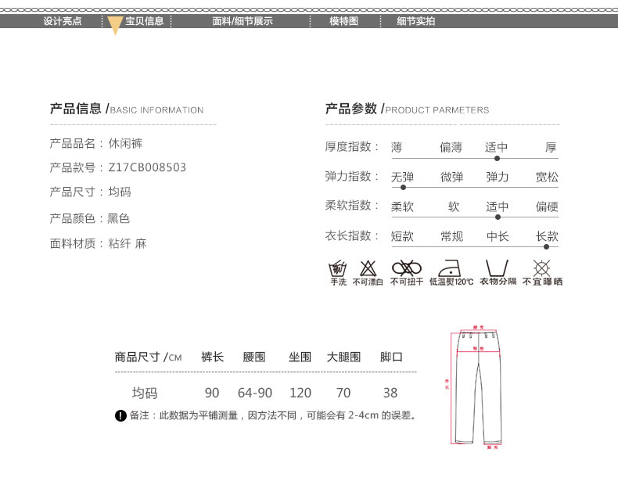Viewport: 618px width, 492px height.
Task: Go to the 细节实拍 tab
Action: (x=415, y=21)
